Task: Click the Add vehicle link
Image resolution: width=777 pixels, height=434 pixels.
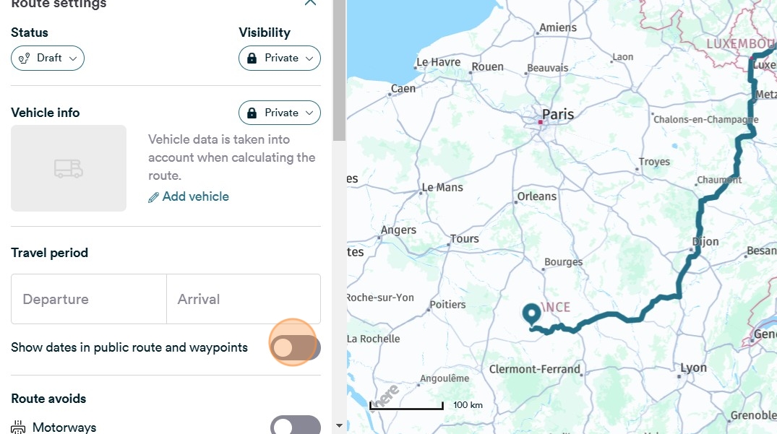Action: click(195, 196)
